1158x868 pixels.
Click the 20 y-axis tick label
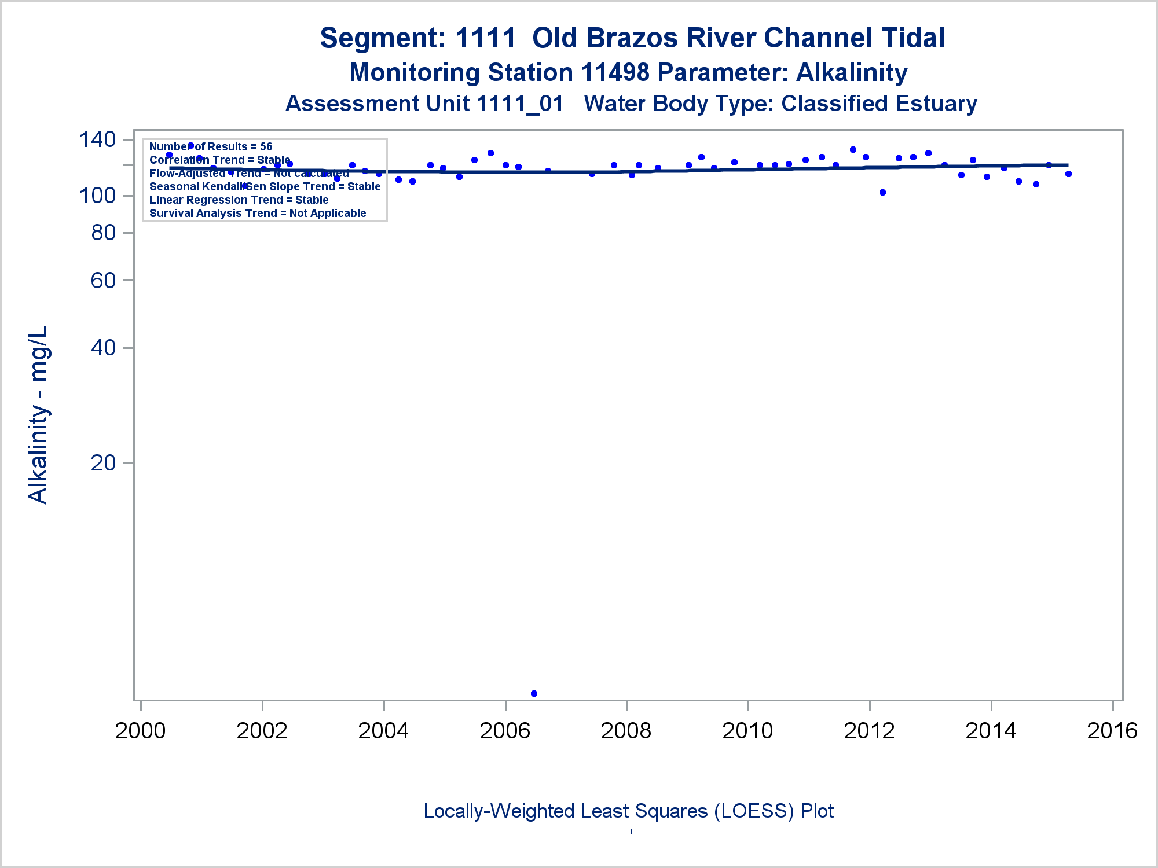pos(103,463)
